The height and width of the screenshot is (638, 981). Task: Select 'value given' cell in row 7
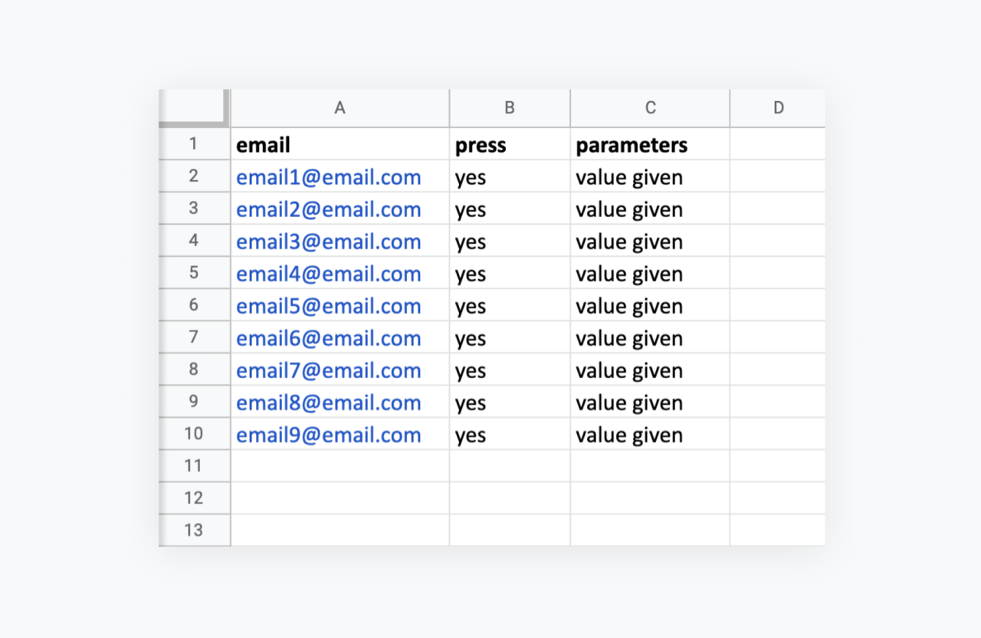coord(650,337)
